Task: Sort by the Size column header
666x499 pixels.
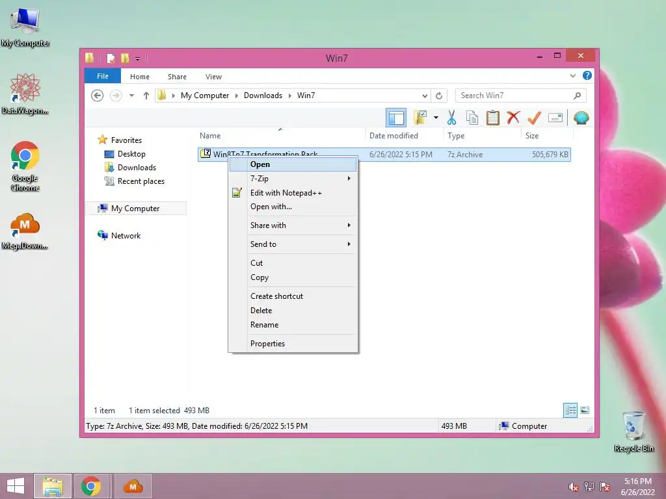Action: 532,136
